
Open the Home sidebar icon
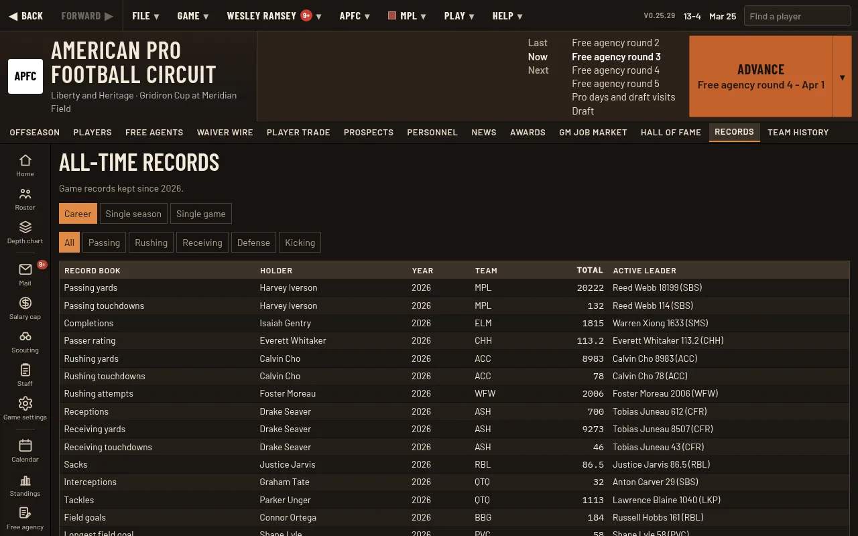[25, 165]
